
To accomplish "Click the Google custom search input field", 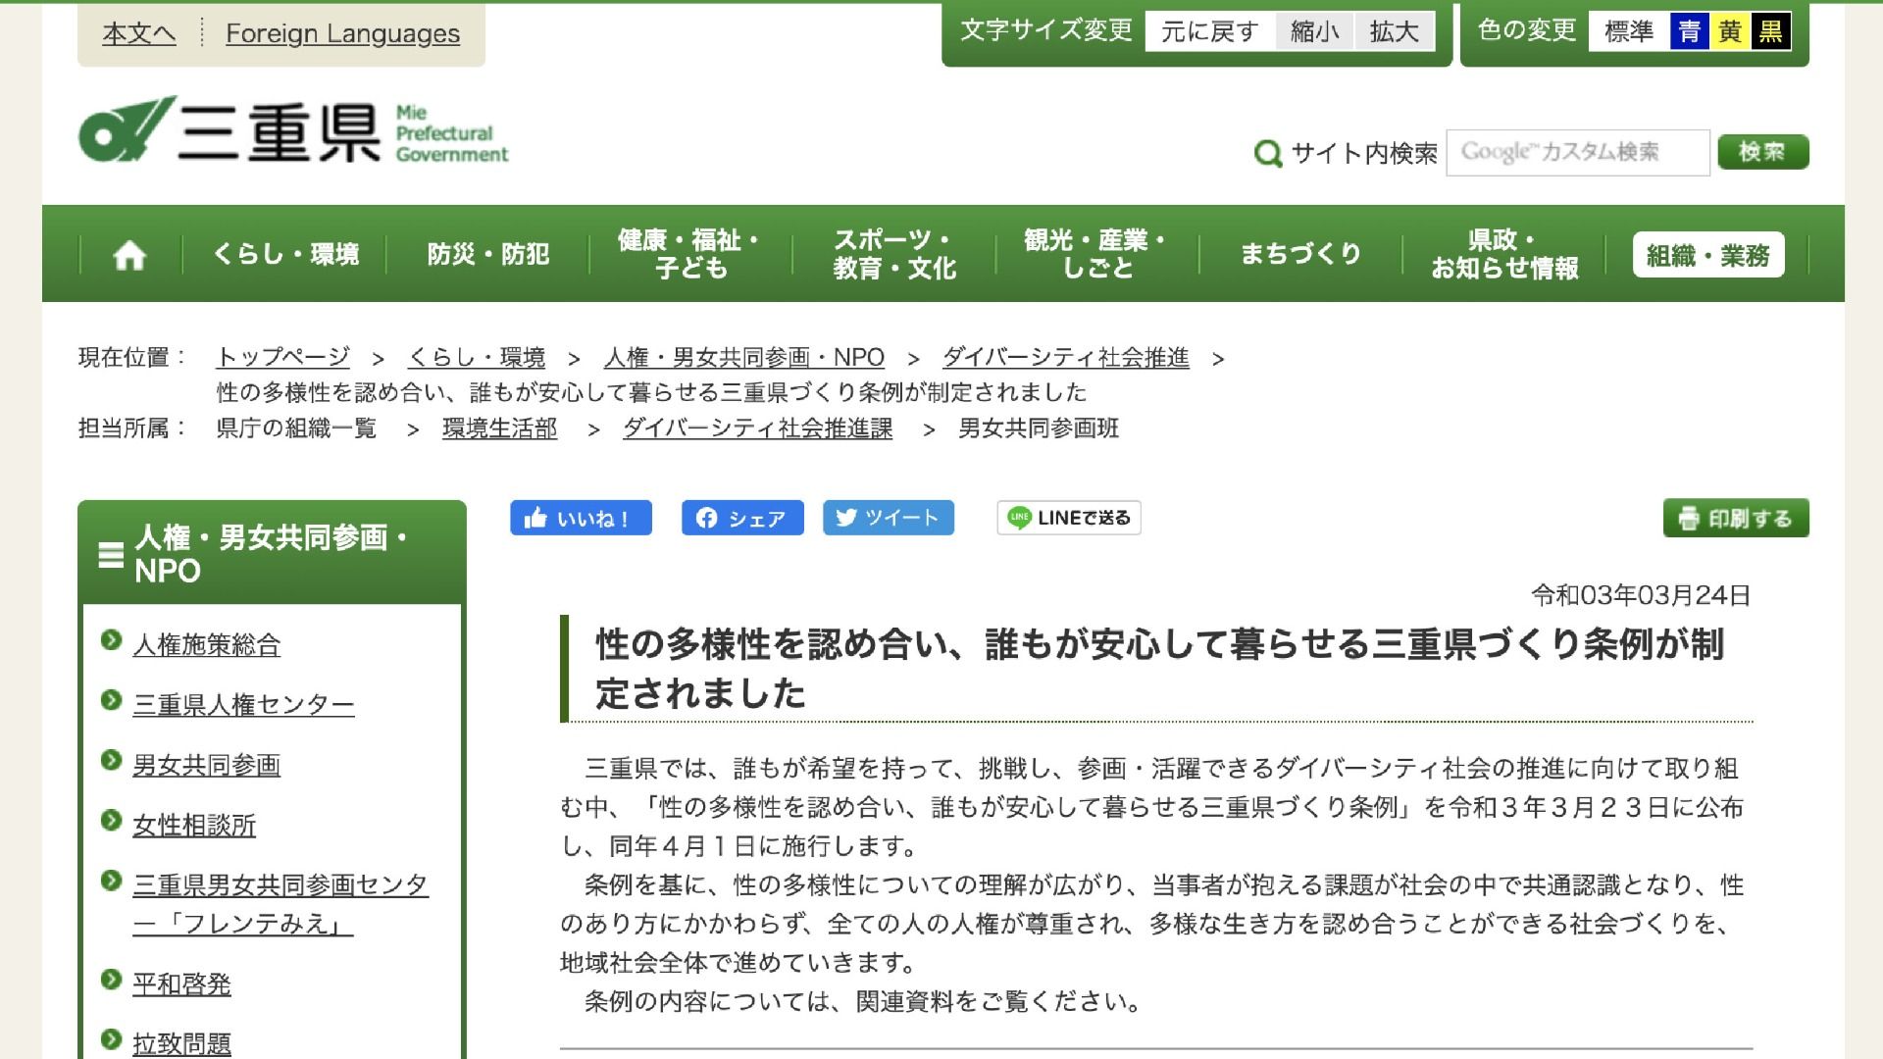I will pos(1577,152).
